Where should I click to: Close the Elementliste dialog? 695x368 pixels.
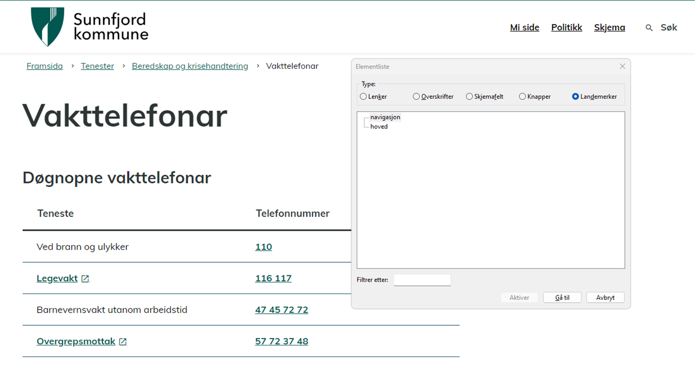tap(622, 66)
